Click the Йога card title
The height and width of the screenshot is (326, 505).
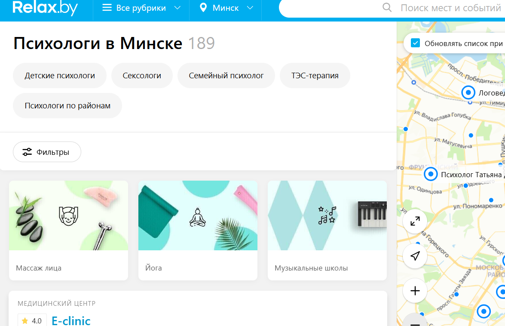click(153, 268)
